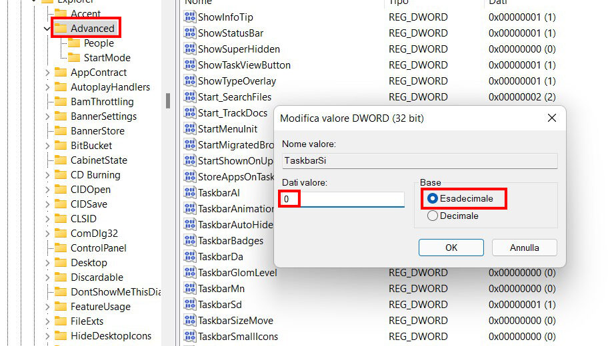Collapse the Advanced registry key
This screenshot has width=610, height=346.
click(x=47, y=29)
